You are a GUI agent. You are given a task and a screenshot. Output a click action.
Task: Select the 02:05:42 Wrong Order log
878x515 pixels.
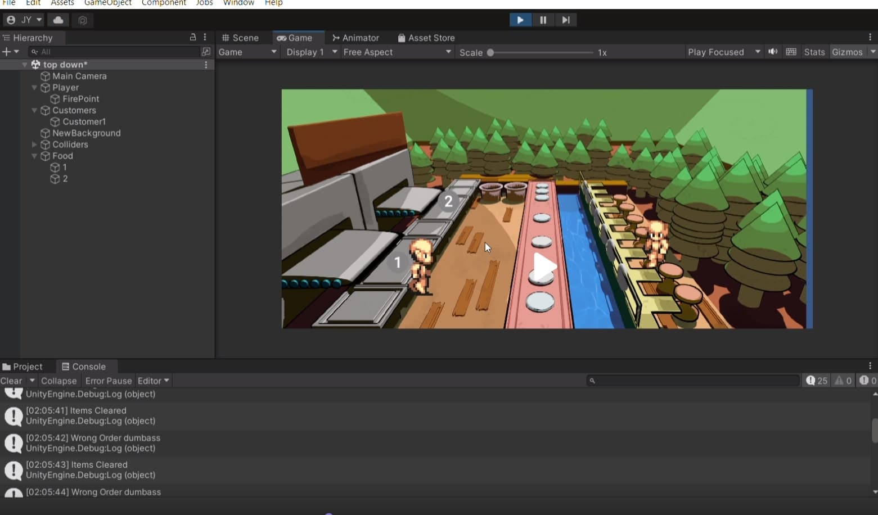[x=435, y=443]
